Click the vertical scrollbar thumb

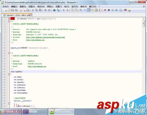click(143, 24)
